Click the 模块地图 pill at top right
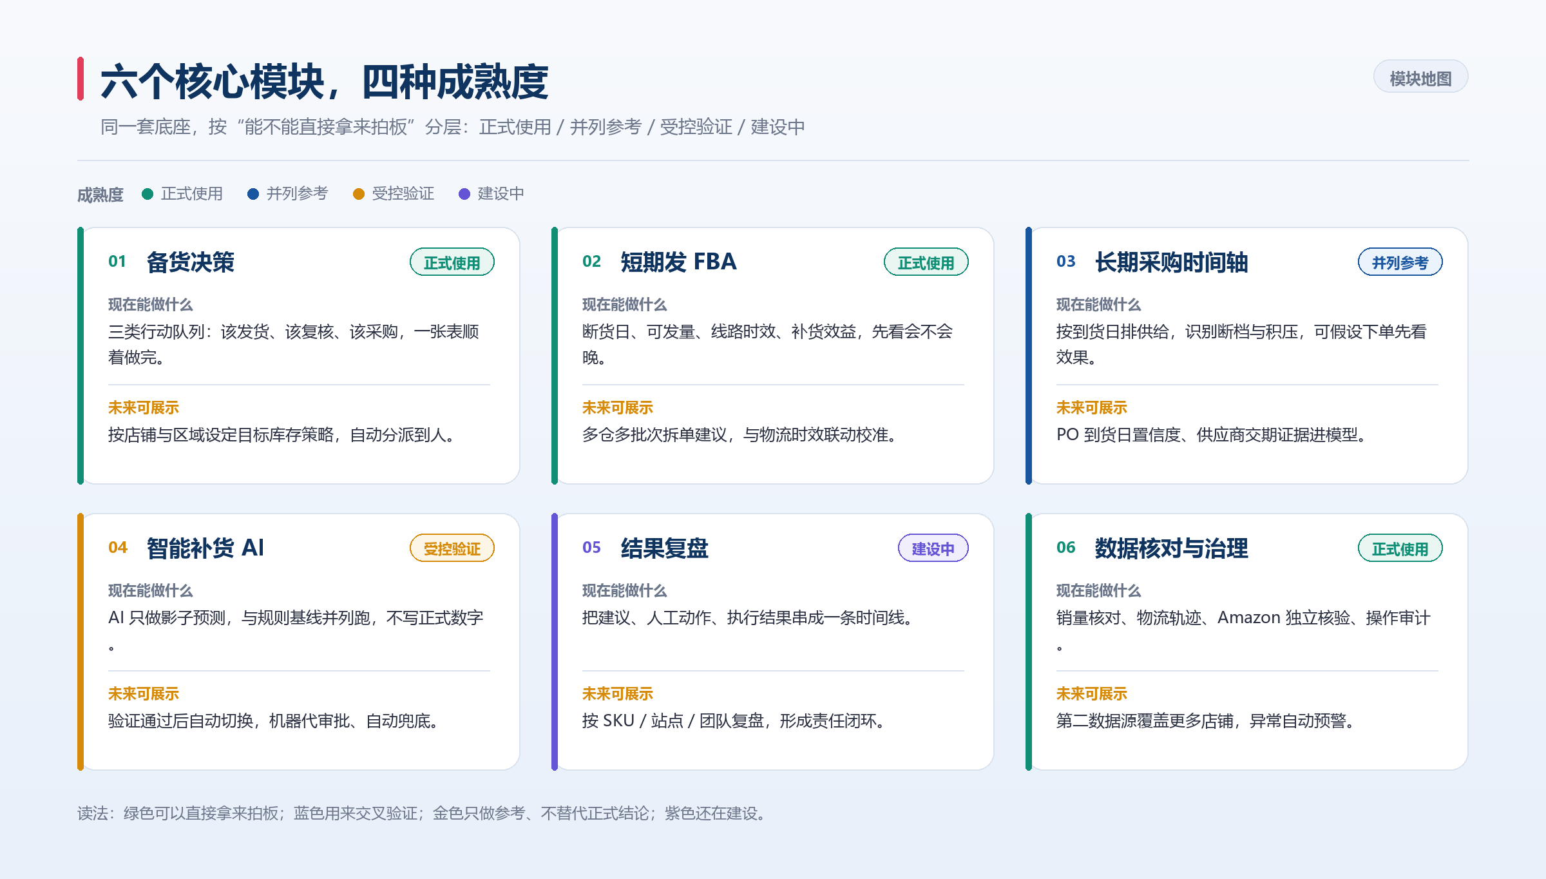1546x879 pixels. tap(1420, 77)
